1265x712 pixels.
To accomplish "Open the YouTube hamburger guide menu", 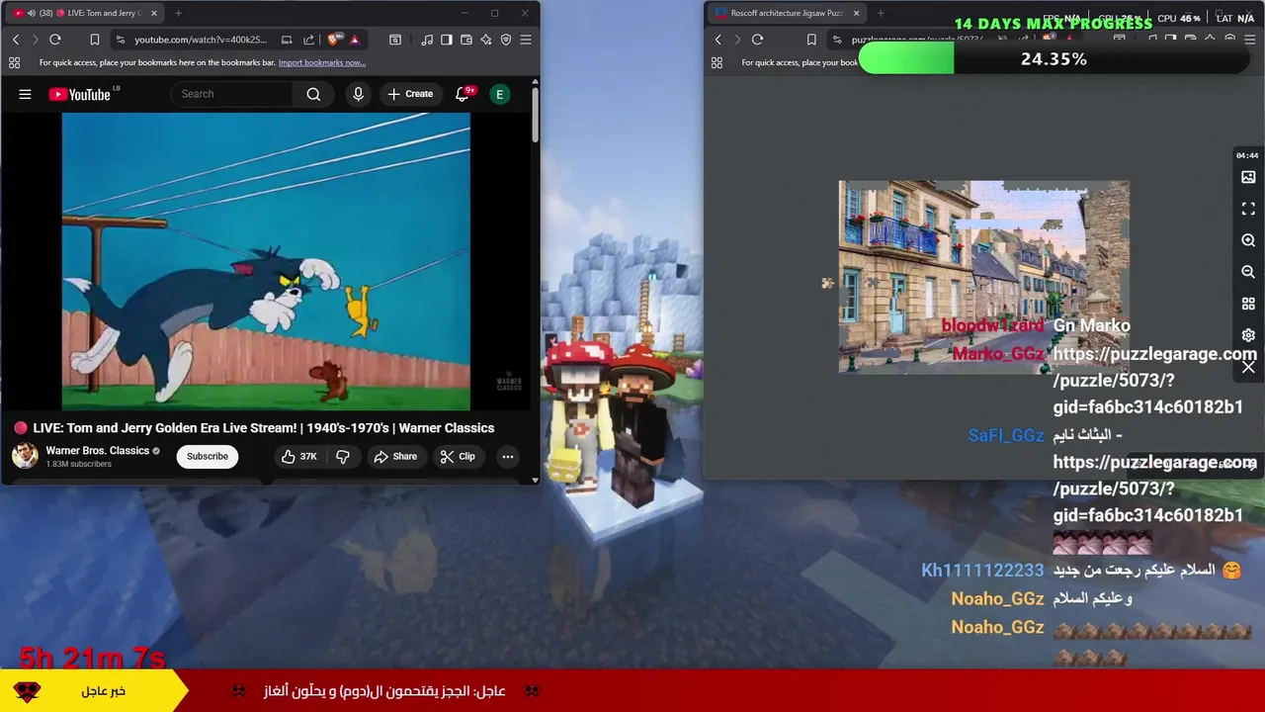I will [x=25, y=94].
